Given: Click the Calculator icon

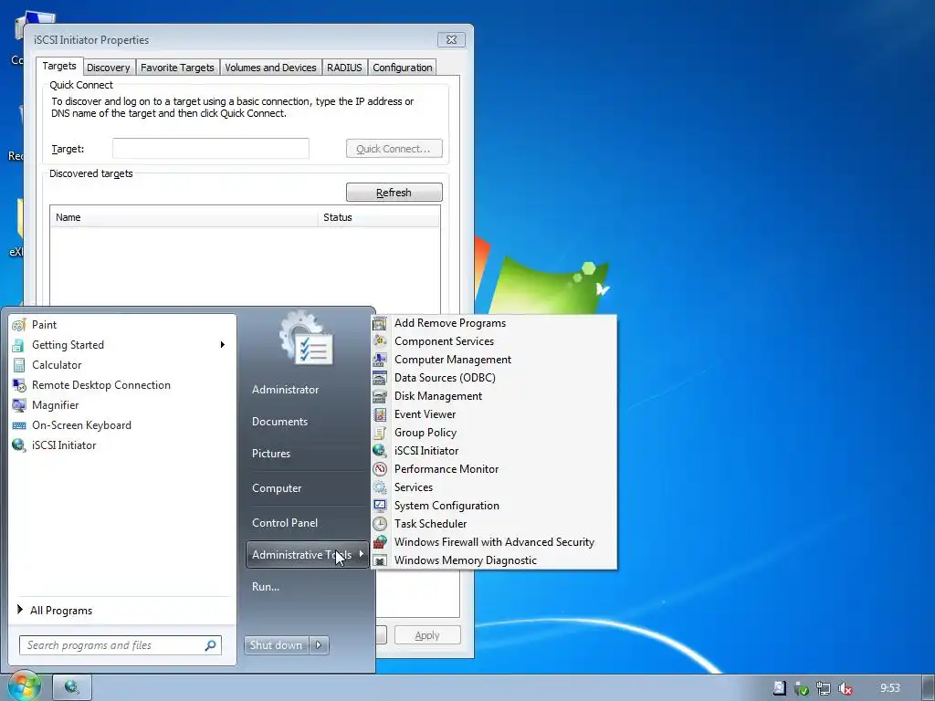Looking at the screenshot, I should (19, 365).
